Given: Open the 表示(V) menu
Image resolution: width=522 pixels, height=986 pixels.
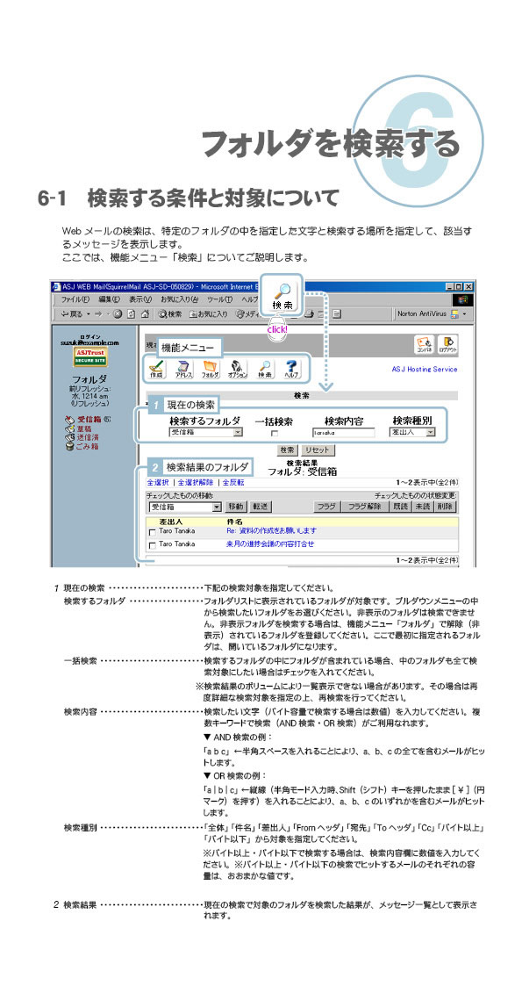Looking at the screenshot, I should coord(140,299).
